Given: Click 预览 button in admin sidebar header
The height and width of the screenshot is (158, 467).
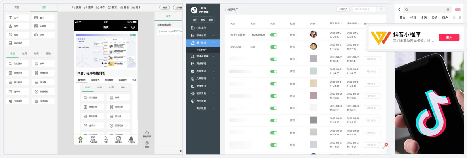Looking at the screenshot, I should pos(203,19).
